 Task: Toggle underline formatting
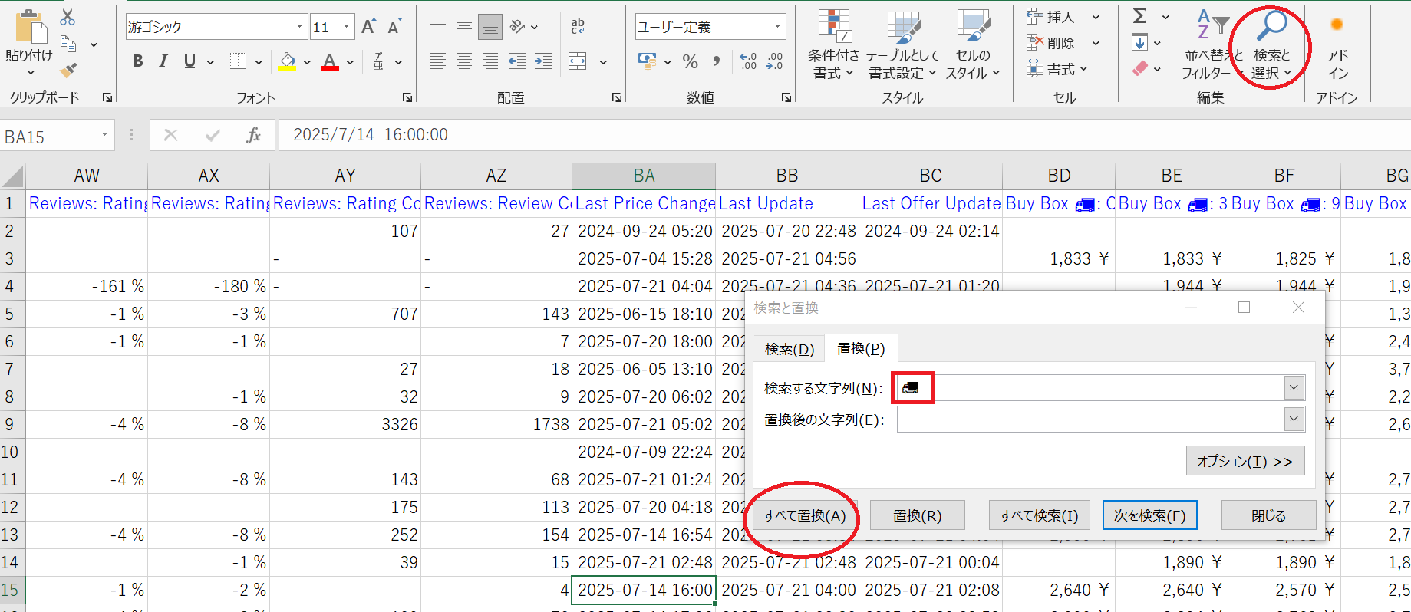point(190,61)
